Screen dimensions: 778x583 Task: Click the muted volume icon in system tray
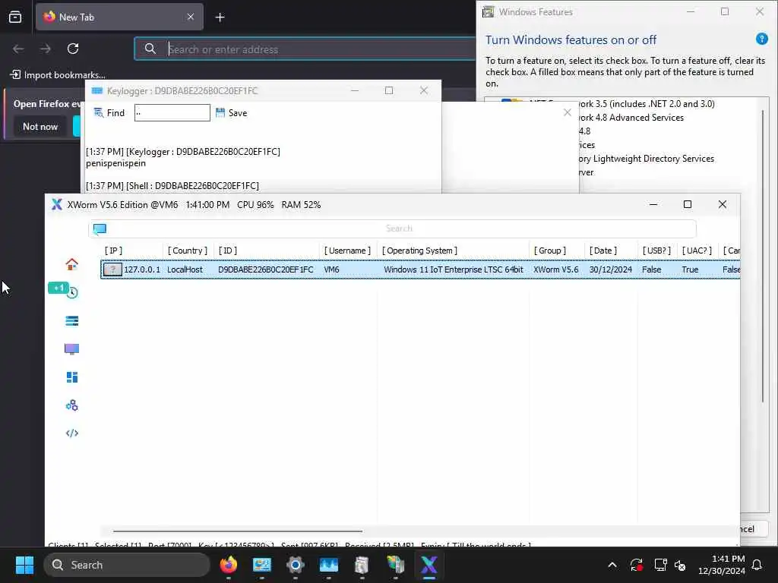(x=680, y=565)
